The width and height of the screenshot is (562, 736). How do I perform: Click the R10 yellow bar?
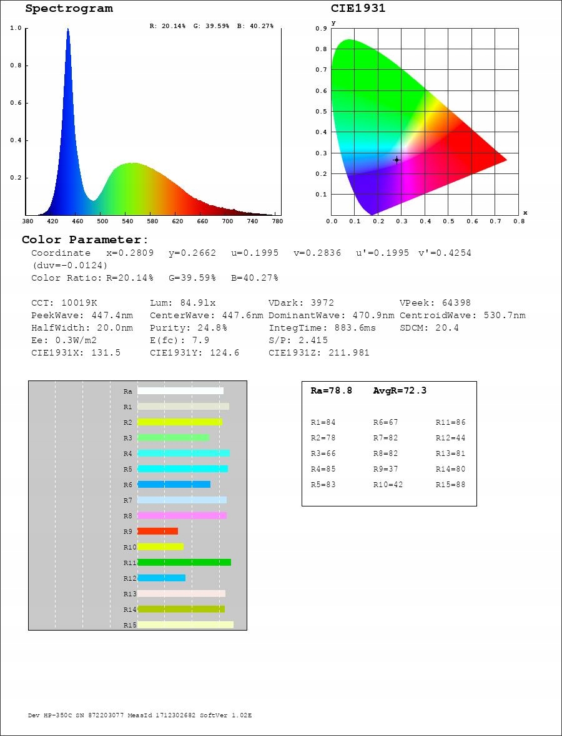tap(160, 547)
